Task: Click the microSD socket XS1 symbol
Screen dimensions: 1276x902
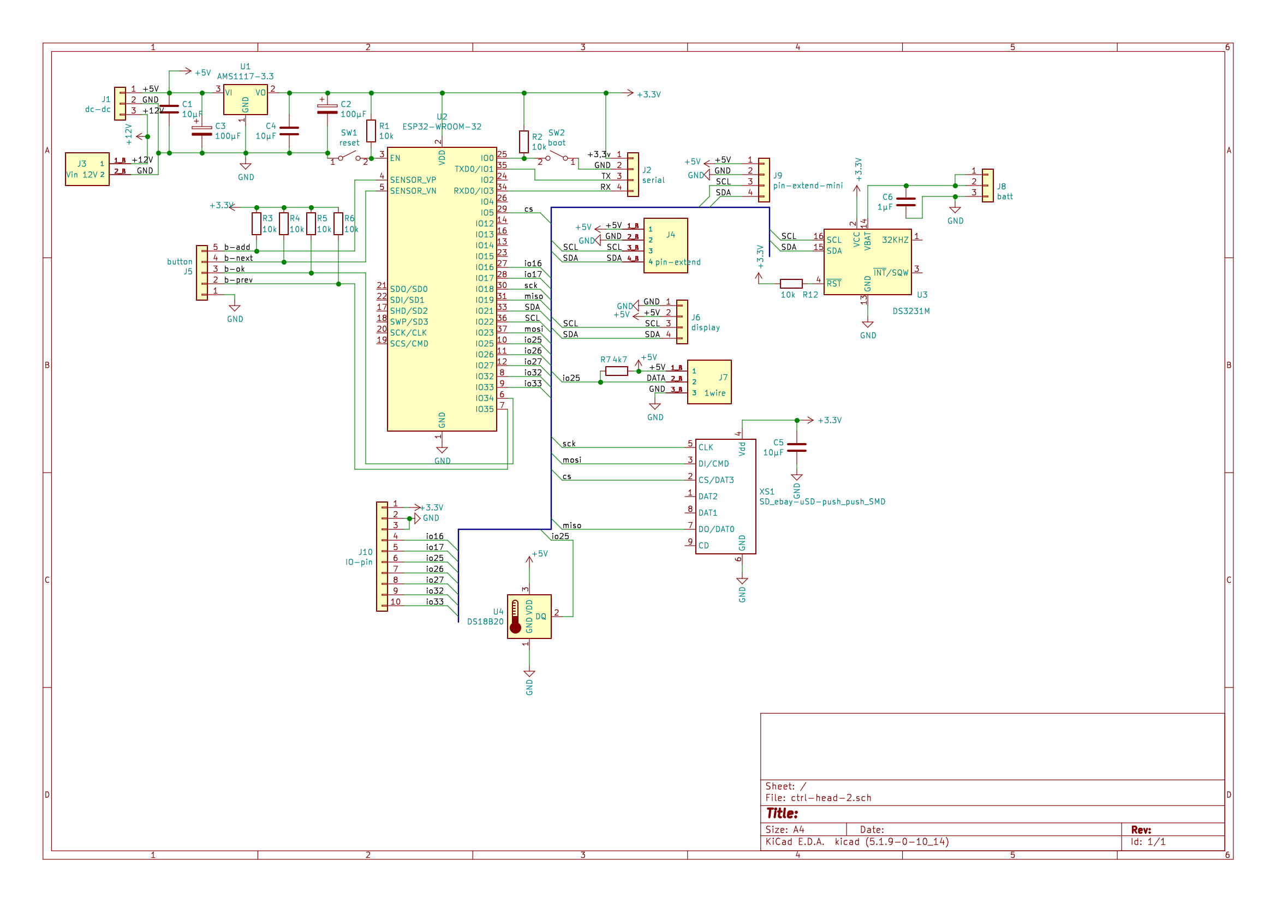Action: (x=725, y=497)
